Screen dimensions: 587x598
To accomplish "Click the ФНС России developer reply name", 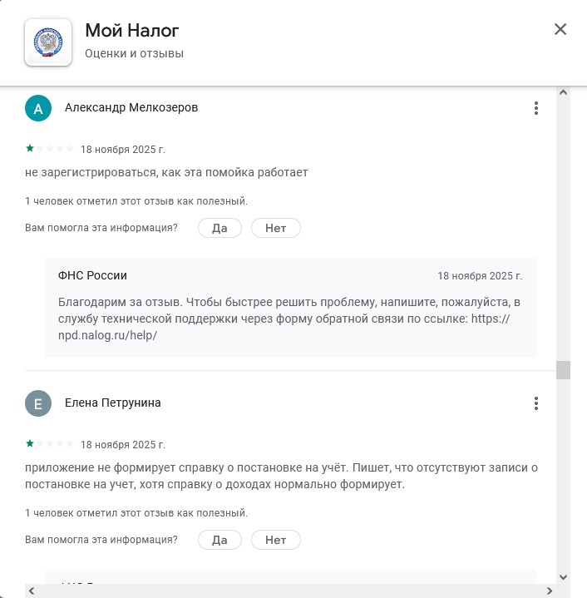I will (92, 275).
